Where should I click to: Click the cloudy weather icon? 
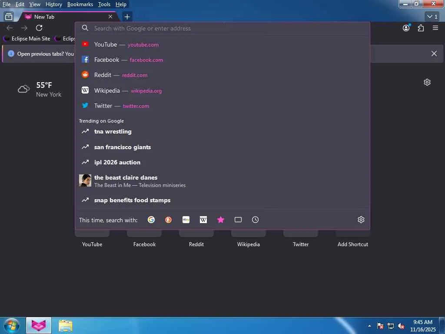[x=23, y=89]
